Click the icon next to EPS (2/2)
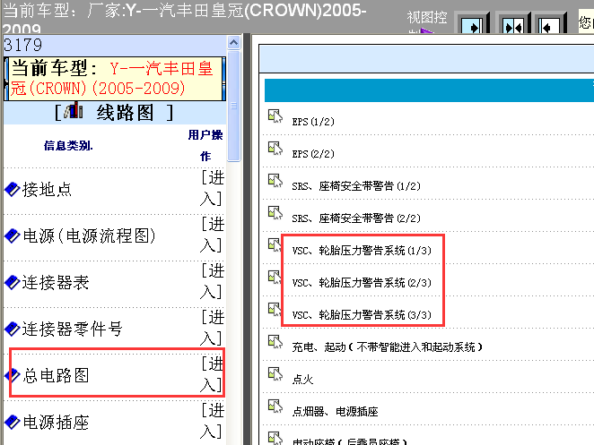594x445 pixels. [275, 149]
